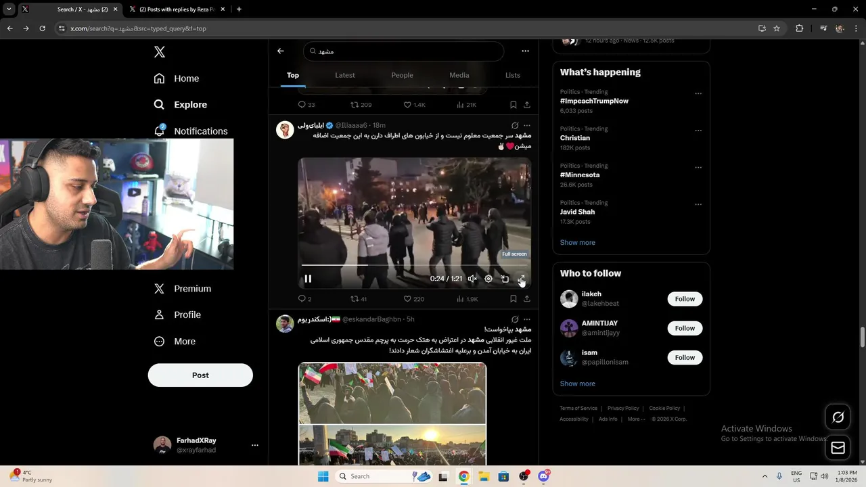Open the Messages floating button
Screen dimensions: 866x487
(838, 447)
